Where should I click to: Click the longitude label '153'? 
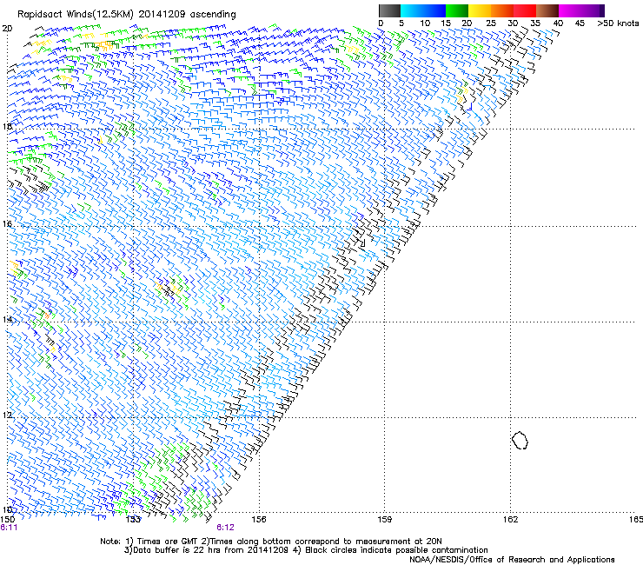[x=133, y=520]
